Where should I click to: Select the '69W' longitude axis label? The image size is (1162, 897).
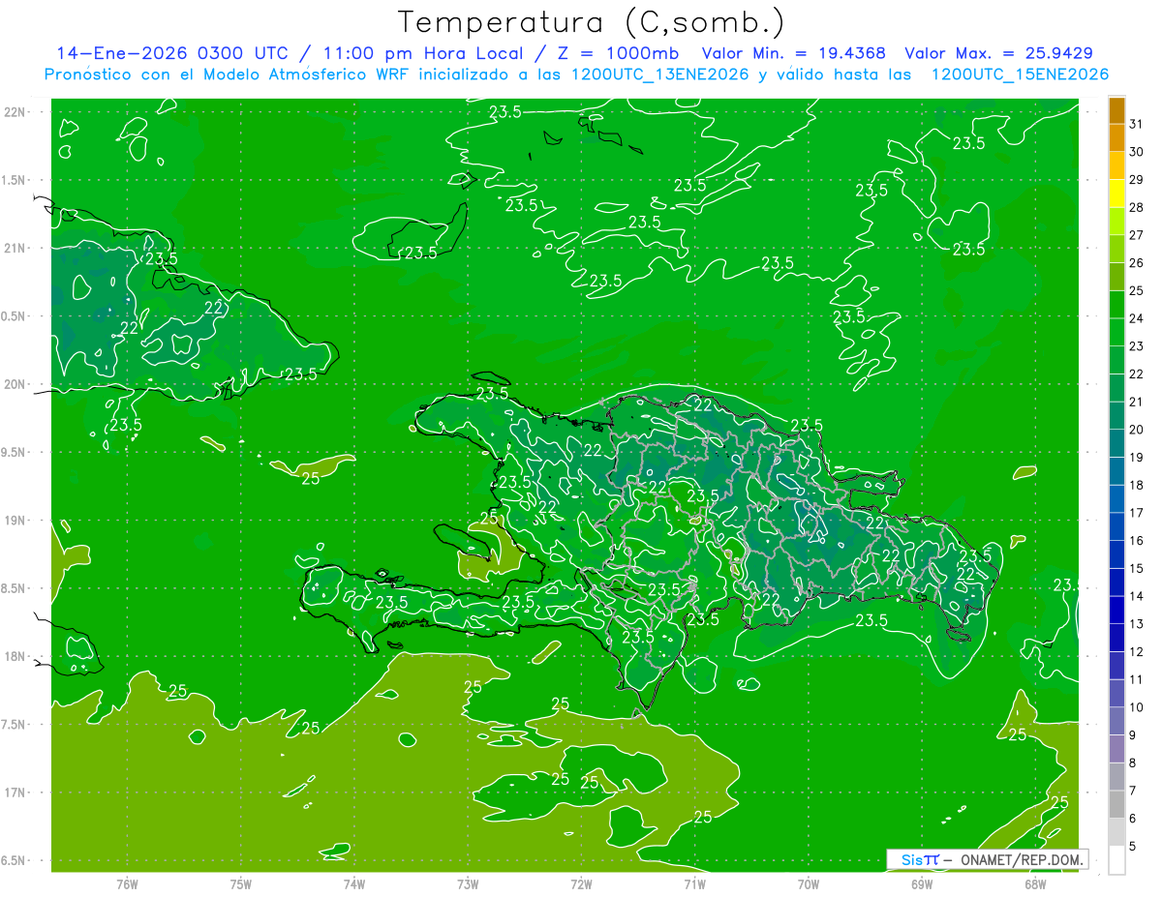tap(922, 883)
